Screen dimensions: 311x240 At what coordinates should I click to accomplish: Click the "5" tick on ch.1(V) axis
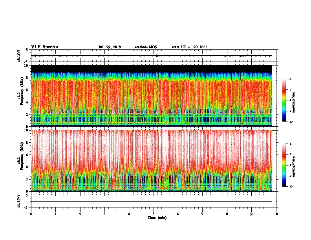tap(27, 50)
